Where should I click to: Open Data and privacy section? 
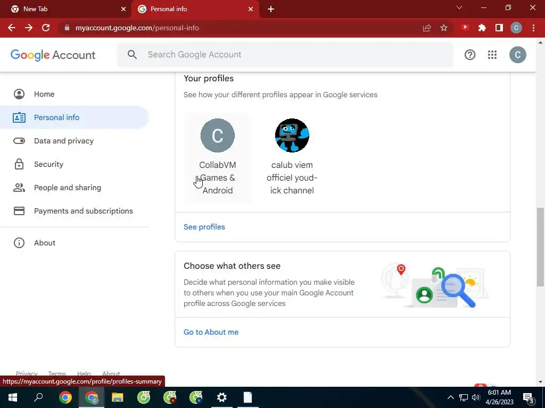75,141
